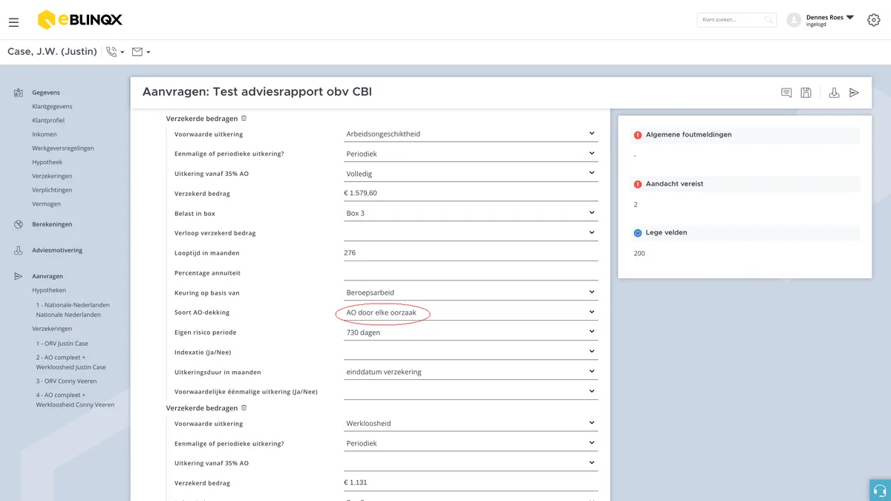Open the dropdown showing Werkloosheid
This screenshot has height=501, width=891.
pyautogui.click(x=471, y=424)
